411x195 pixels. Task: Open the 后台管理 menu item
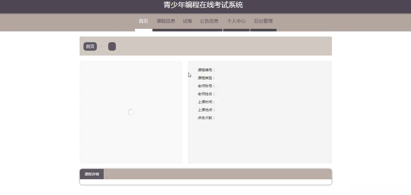click(263, 21)
